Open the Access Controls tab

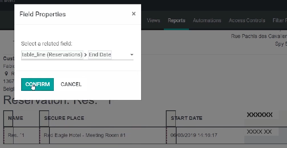[x=247, y=20]
